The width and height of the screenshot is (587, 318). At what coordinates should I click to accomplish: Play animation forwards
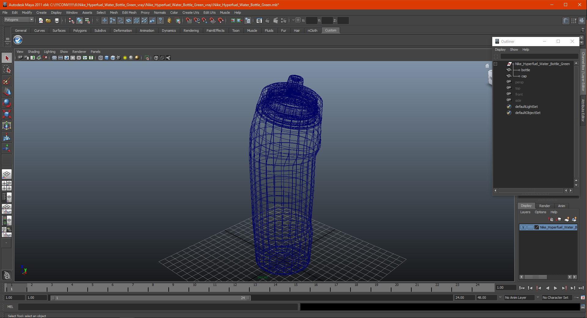(556, 288)
